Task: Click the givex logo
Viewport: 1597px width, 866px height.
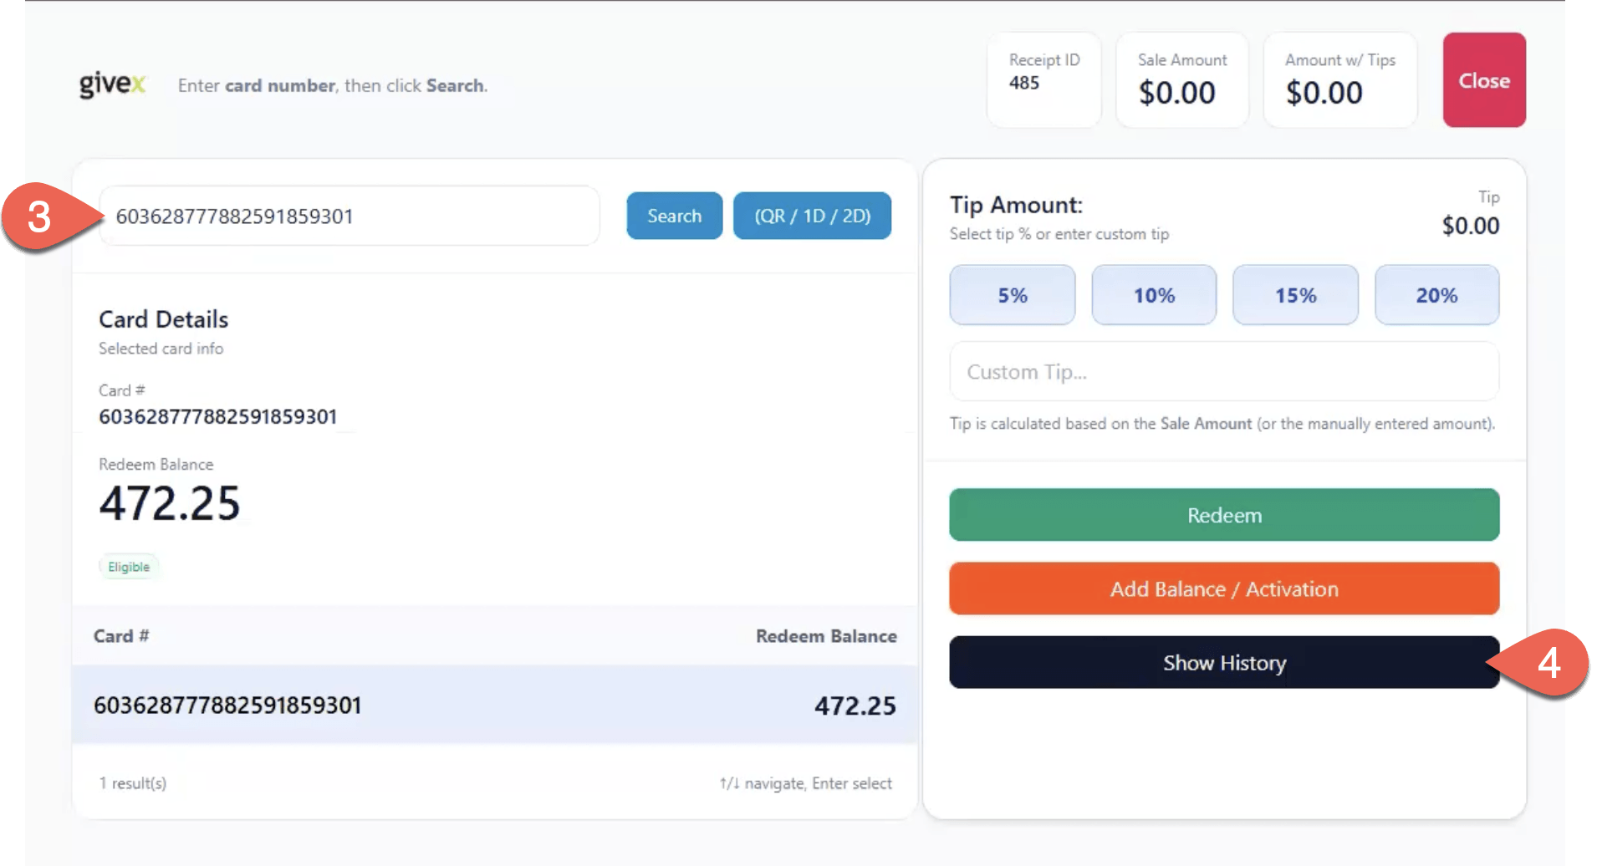Action: coord(113,84)
